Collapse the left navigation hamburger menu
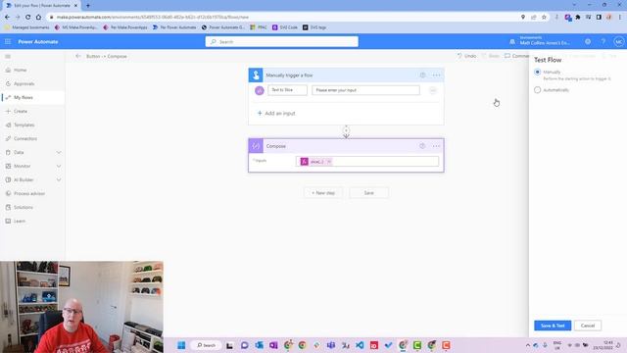Viewport: 627px width, 353px height. tap(8, 57)
